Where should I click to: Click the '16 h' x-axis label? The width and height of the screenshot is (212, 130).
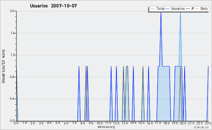[150, 123]
